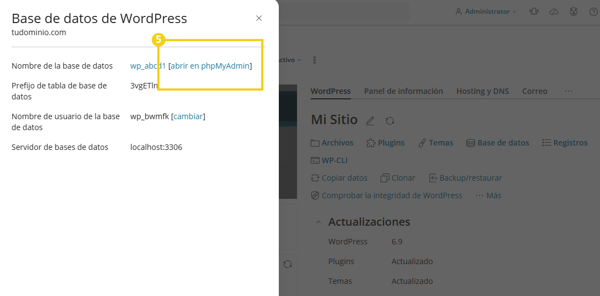This screenshot has width=600, height=296.
Task: Click the refresh icon below the site thumbnail
Action: pyautogui.click(x=288, y=264)
